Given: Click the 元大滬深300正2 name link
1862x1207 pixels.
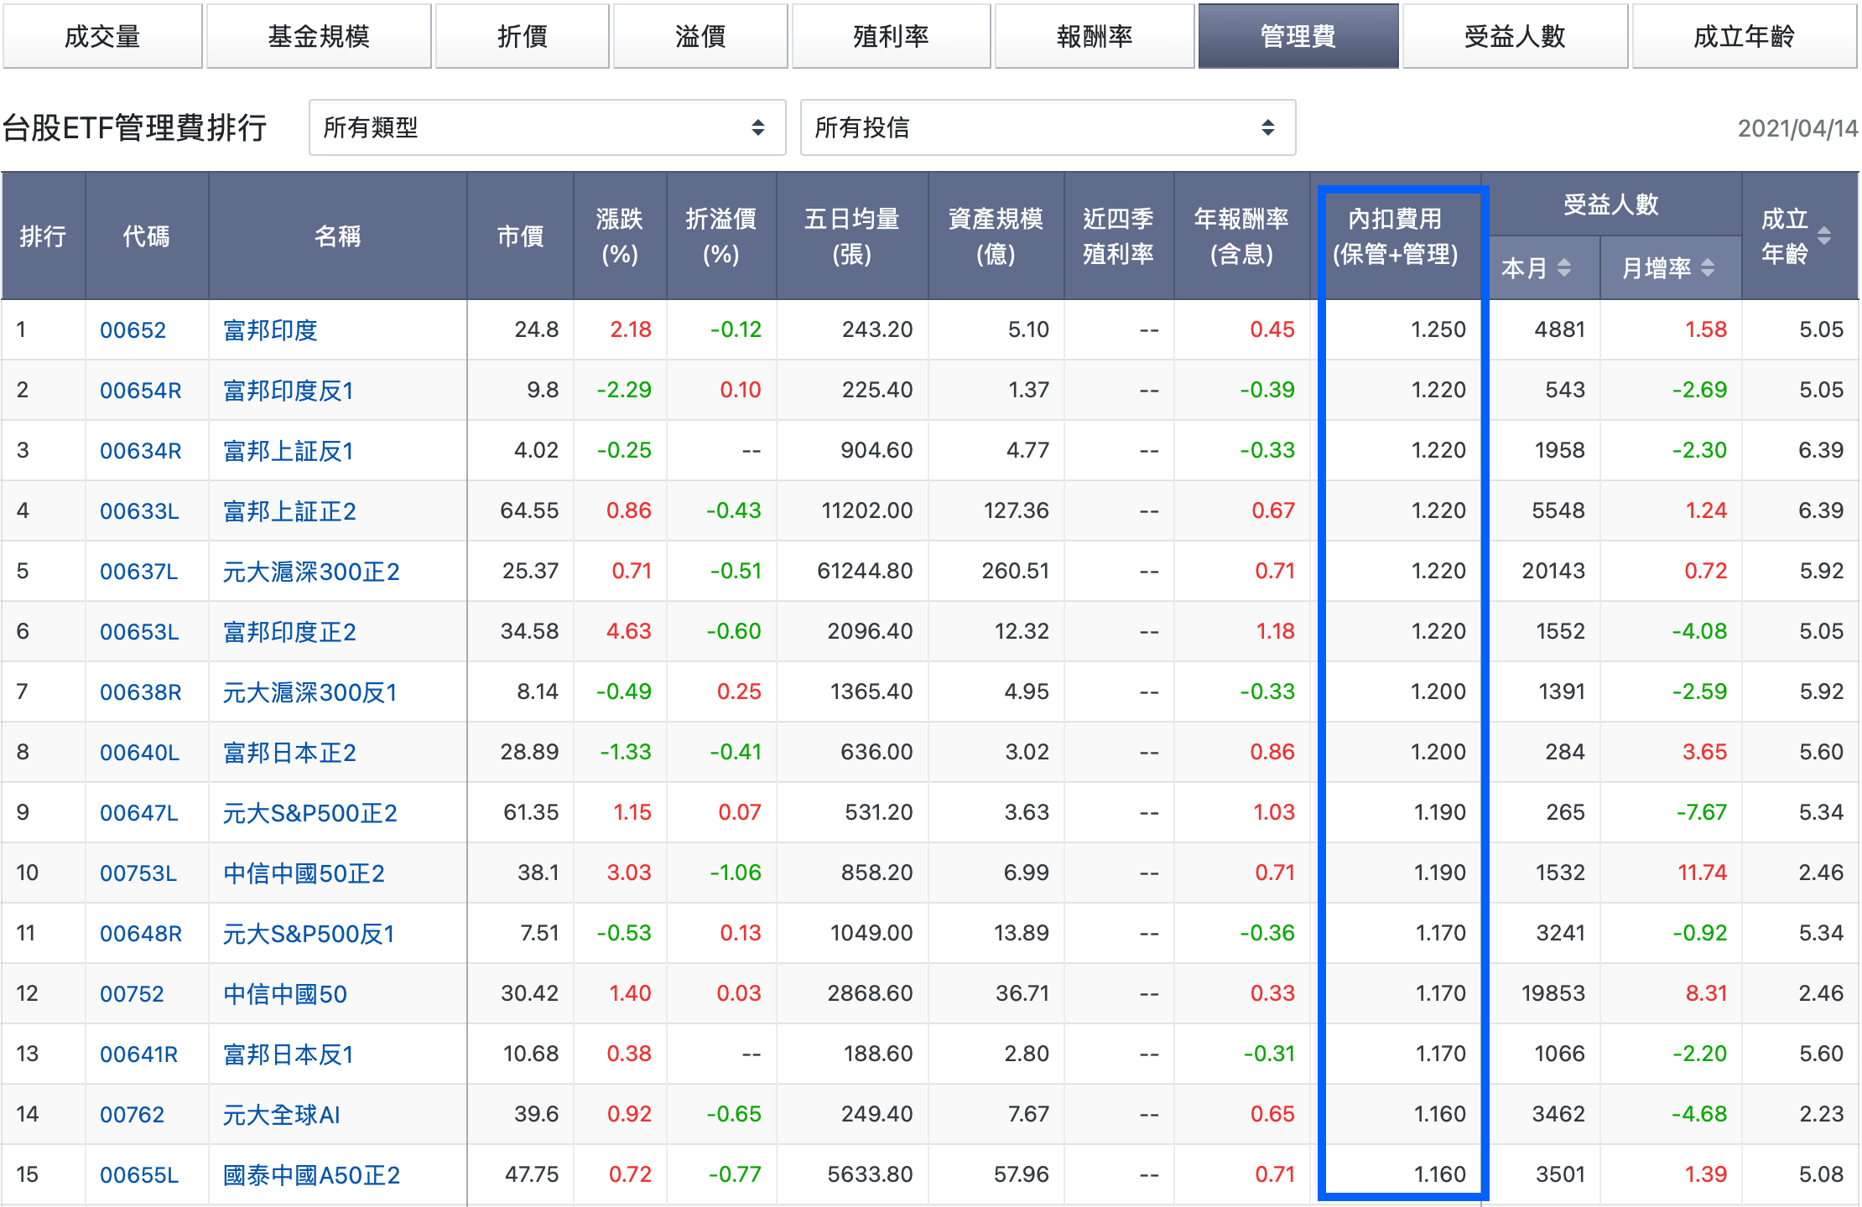Looking at the screenshot, I should 311,572.
